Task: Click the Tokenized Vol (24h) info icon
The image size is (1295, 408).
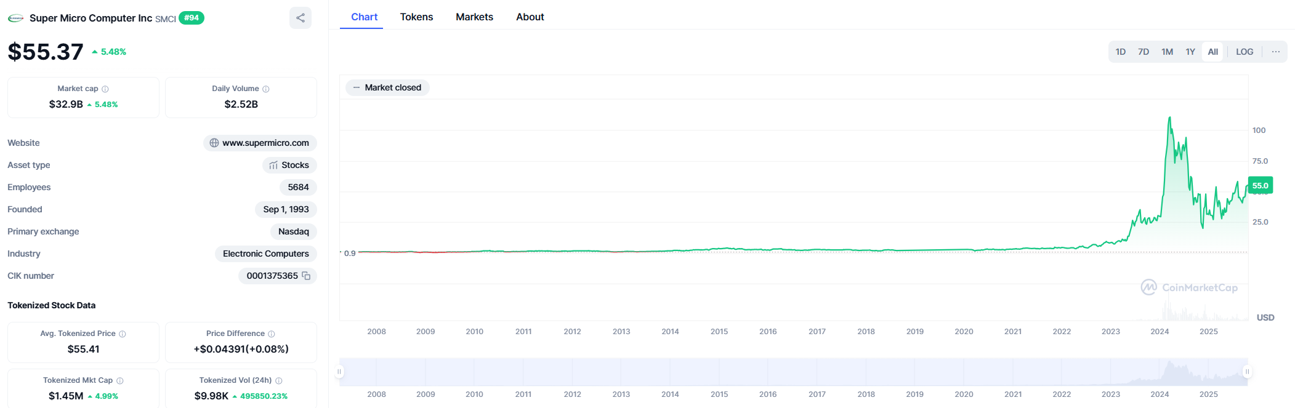Action: pyautogui.click(x=279, y=381)
